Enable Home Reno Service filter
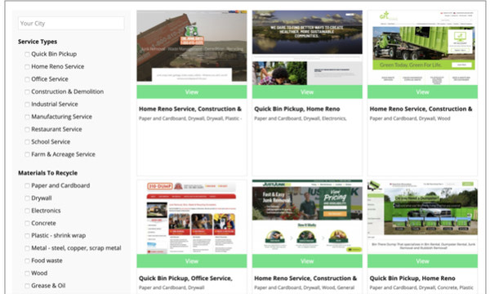 pyautogui.click(x=27, y=67)
